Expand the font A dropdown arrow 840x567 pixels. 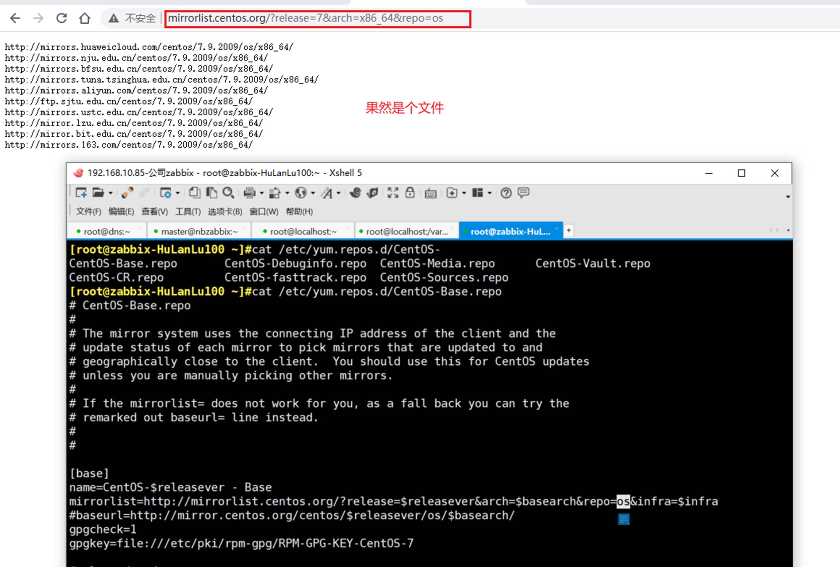[x=339, y=193]
